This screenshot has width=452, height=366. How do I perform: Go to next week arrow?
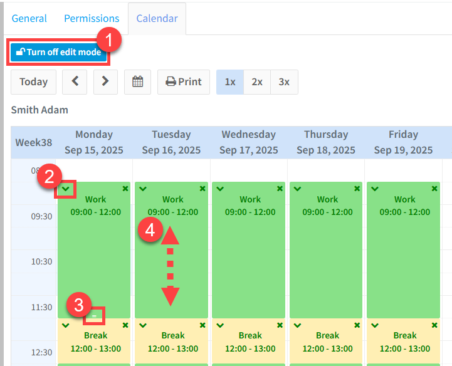pos(105,82)
